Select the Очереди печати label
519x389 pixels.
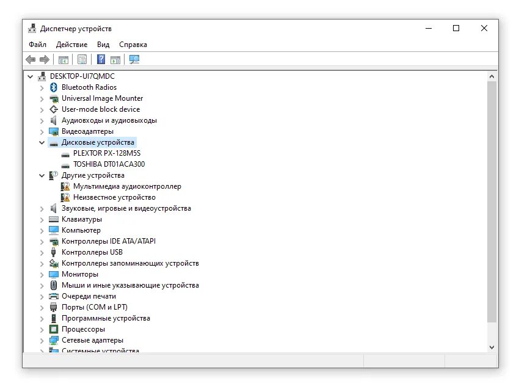[x=89, y=296]
